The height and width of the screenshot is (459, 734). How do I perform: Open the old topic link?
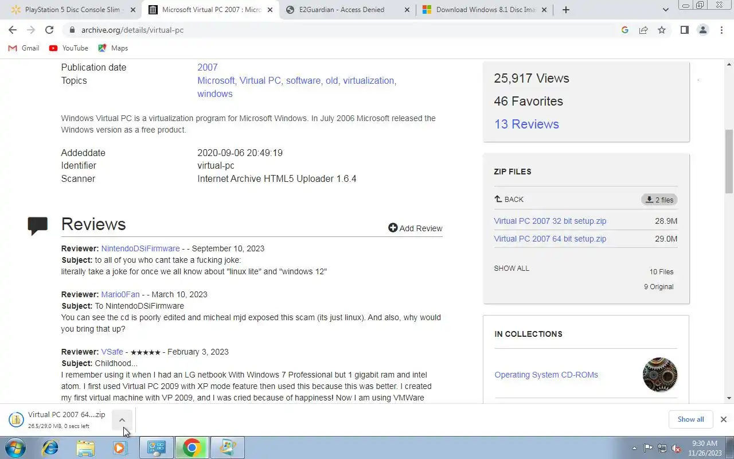click(331, 80)
